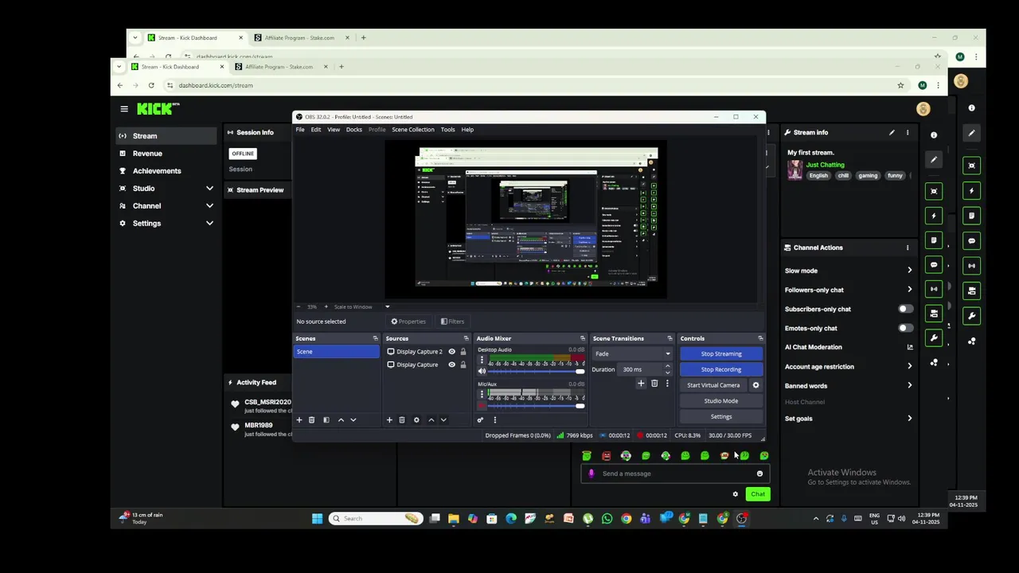This screenshot has width=1019, height=573.
Task: Open Channel Actions three-dot menu
Action: (907, 248)
